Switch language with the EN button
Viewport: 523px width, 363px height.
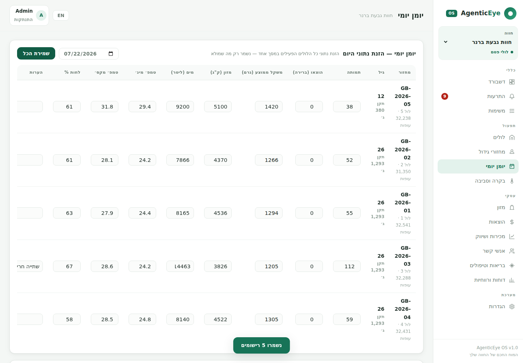click(61, 15)
